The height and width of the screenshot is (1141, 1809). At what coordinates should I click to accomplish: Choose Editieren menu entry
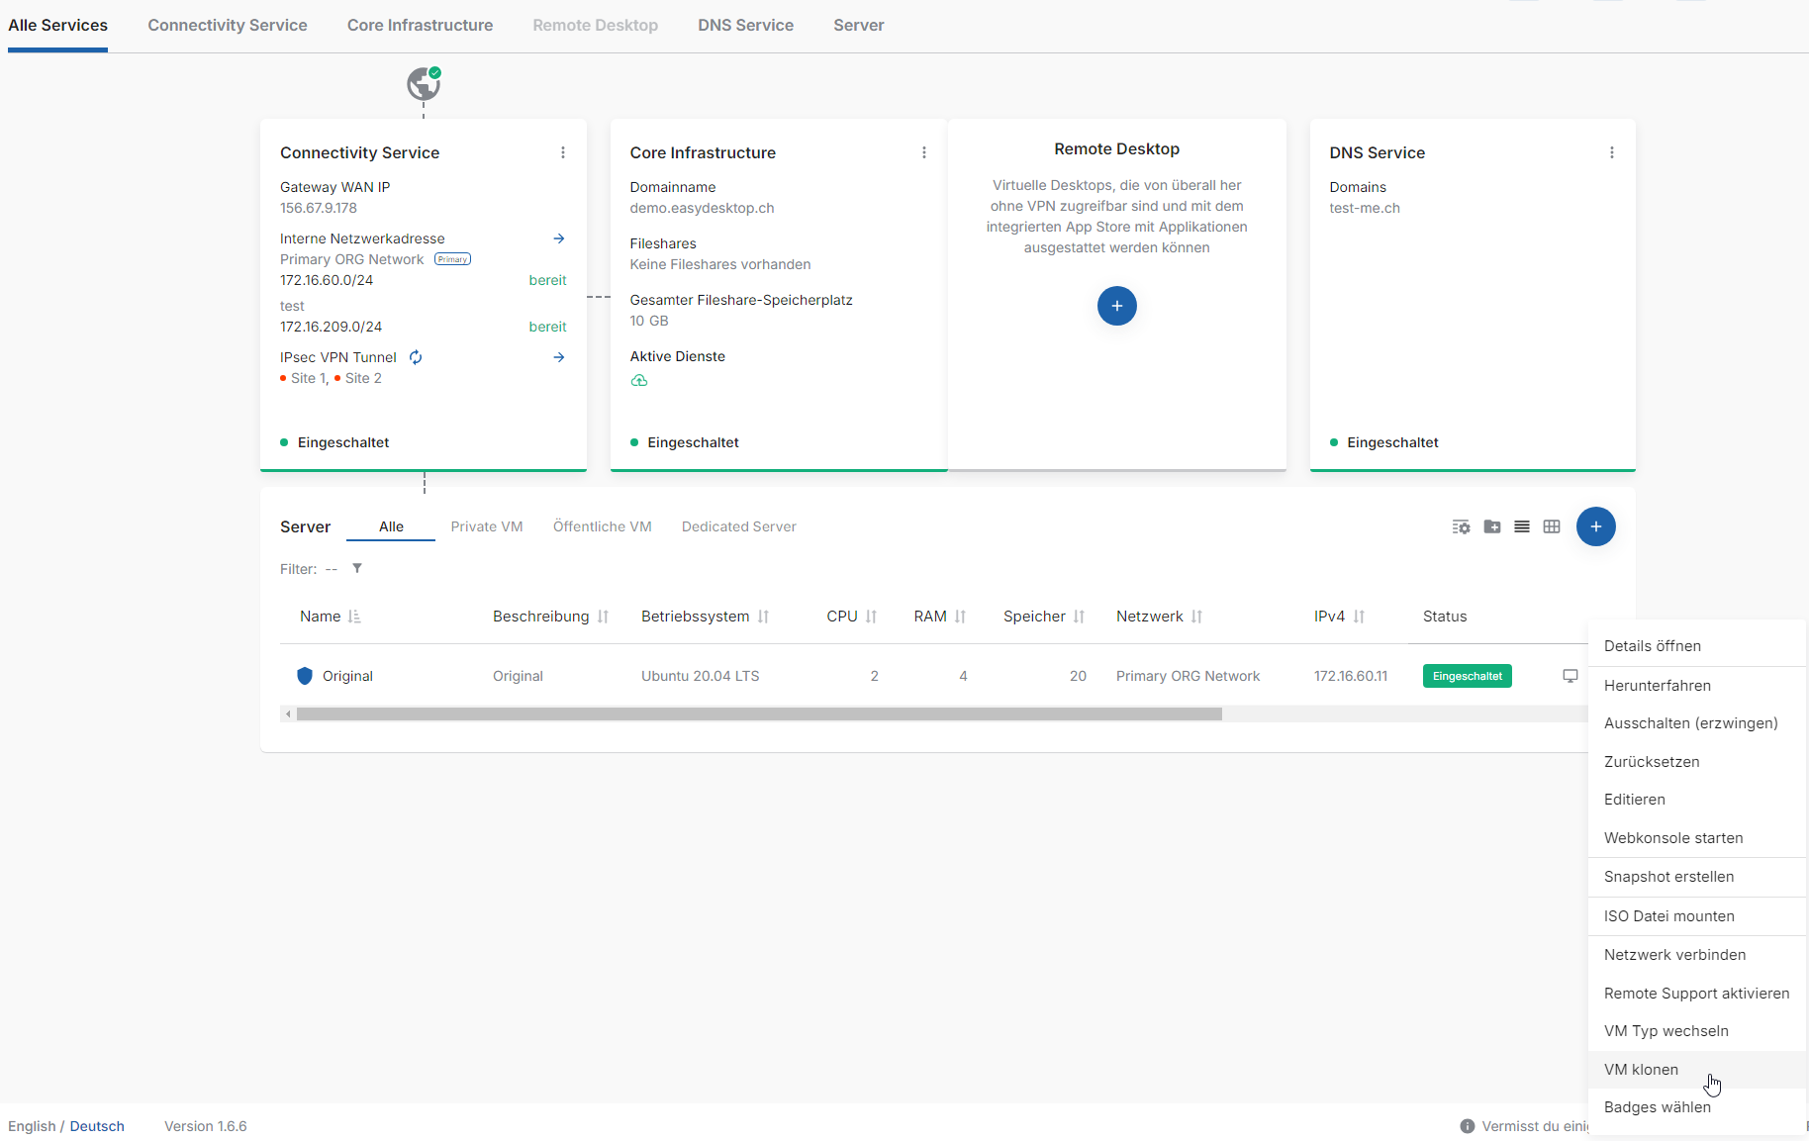click(x=1696, y=800)
